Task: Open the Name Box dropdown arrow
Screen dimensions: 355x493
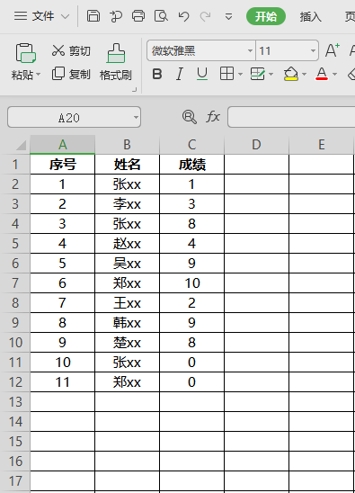Action: (x=136, y=117)
